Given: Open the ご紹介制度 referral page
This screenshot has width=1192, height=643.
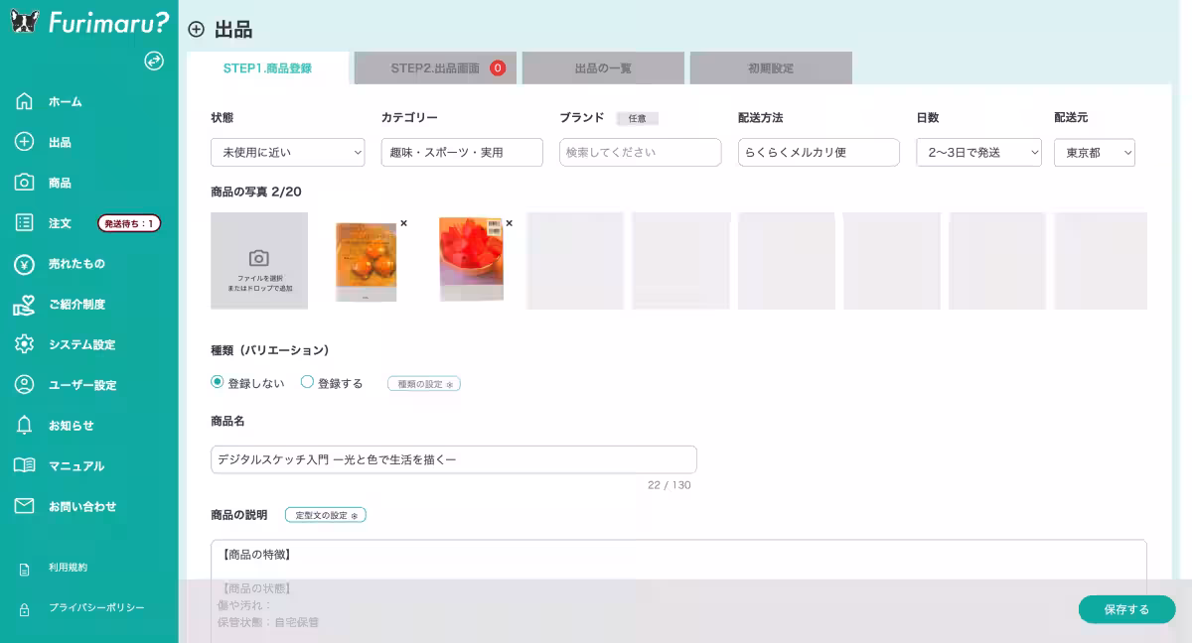Looking at the screenshot, I should click(74, 305).
